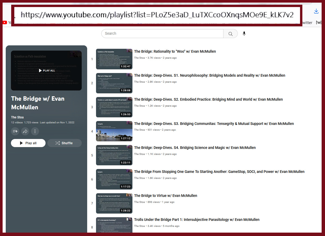
Task: Open title Deep-Dives. S1. Neurophilosophy
Action: pos(210,75)
